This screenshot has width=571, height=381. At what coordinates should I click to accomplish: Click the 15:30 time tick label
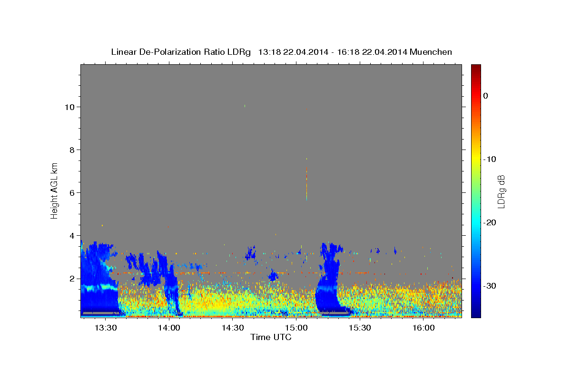pyautogui.click(x=360, y=328)
